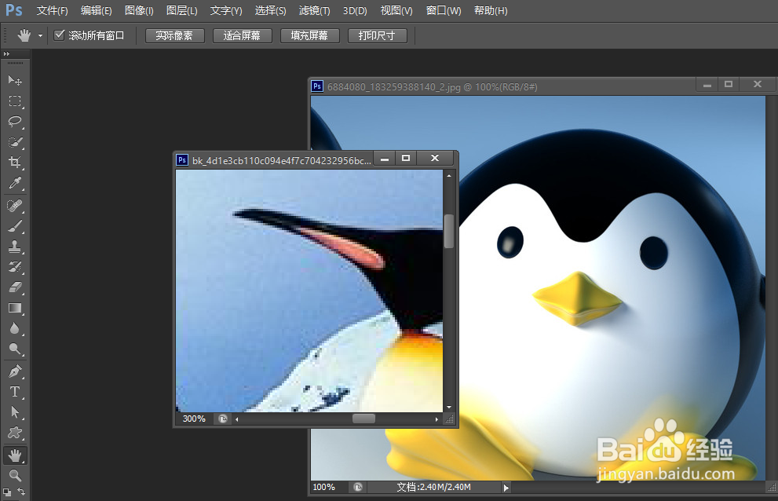Maximize the bk_4d1e3cb... document window
Viewport: 778px width, 501px height.
[406, 158]
